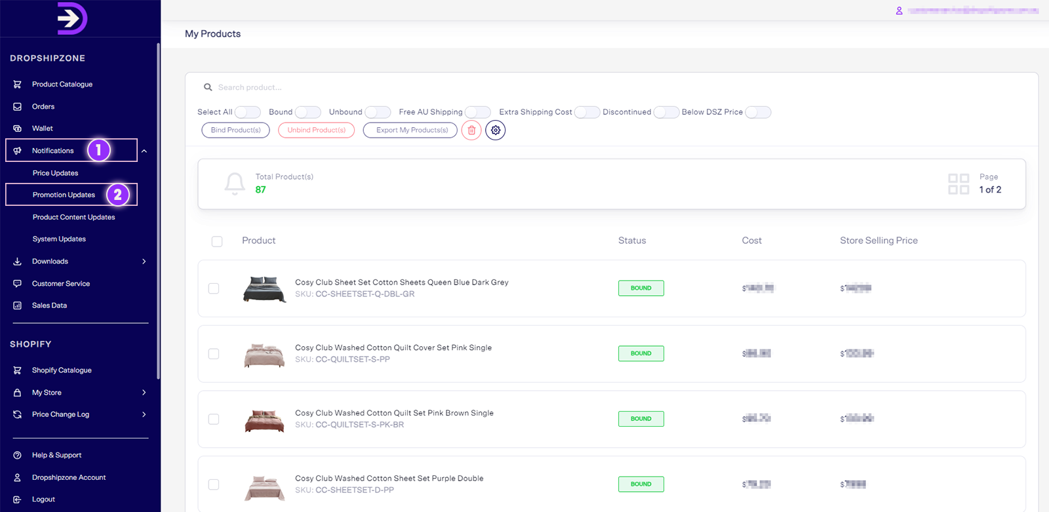
Task: Toggle the Unbound filter switch
Action: pos(378,112)
